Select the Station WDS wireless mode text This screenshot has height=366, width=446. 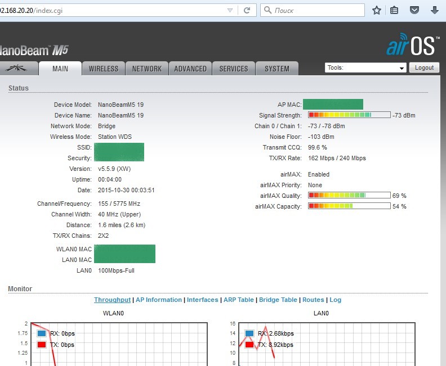tap(115, 137)
